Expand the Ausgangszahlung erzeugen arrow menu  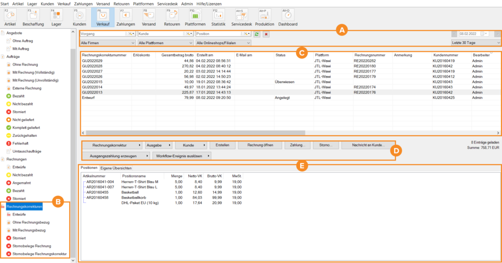148,156
